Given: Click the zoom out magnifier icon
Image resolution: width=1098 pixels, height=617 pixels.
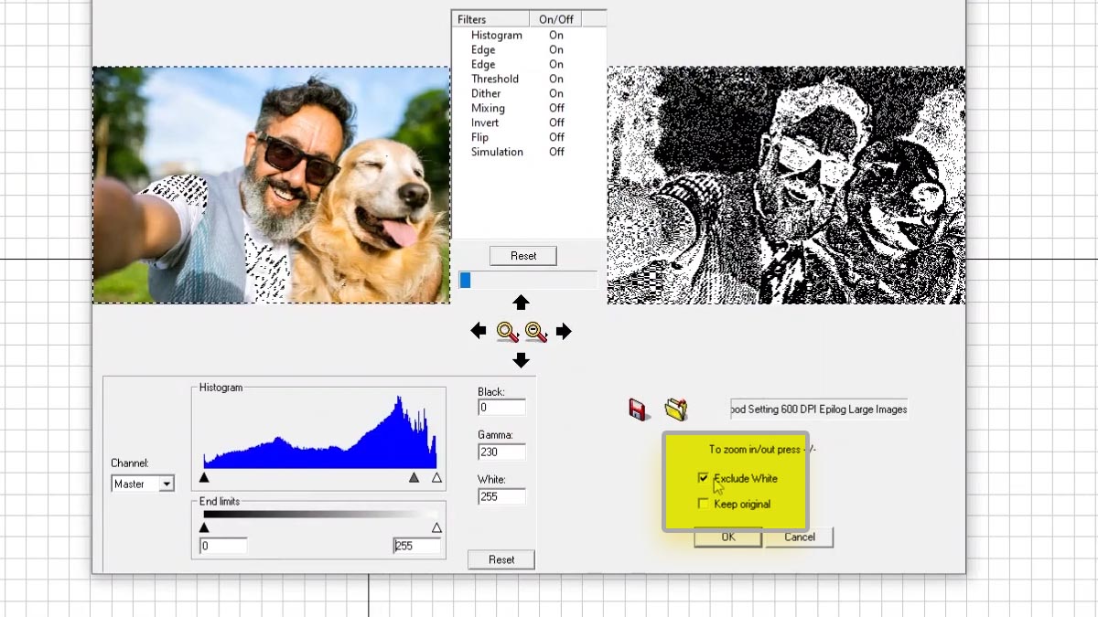Looking at the screenshot, I should [x=536, y=332].
